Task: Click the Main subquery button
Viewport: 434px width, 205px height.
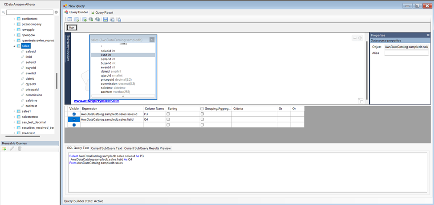Action: click(x=72, y=28)
